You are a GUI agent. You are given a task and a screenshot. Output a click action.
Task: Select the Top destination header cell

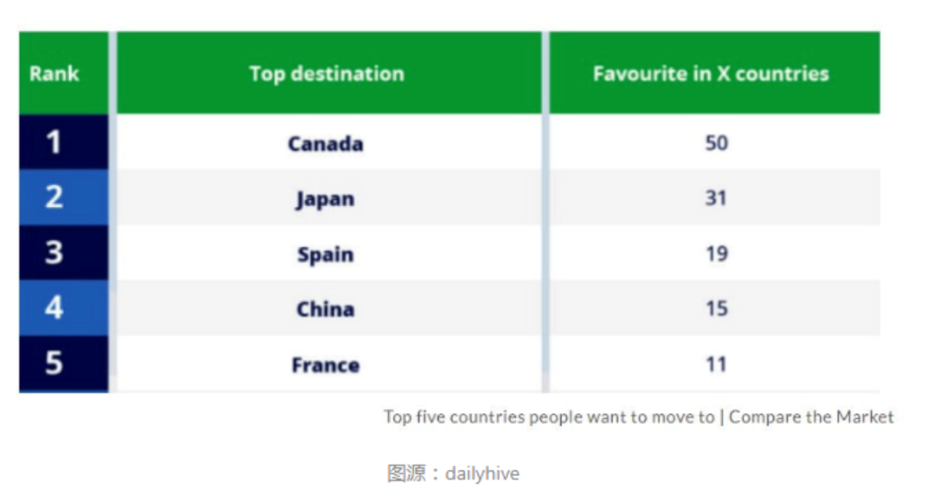[329, 72]
